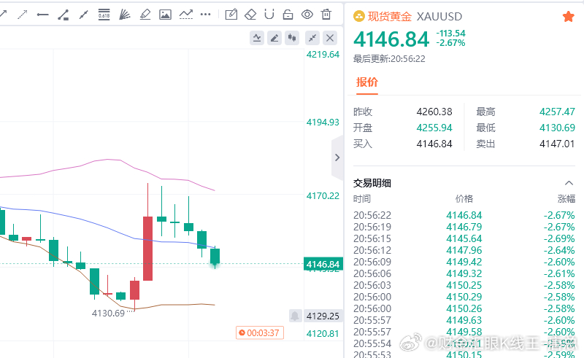
Task: Click the 4147.01 卖出 price
Action: [557, 144]
